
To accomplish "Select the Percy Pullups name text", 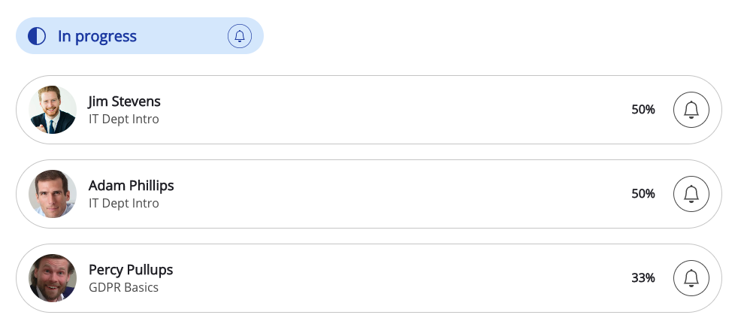I will 131,270.
